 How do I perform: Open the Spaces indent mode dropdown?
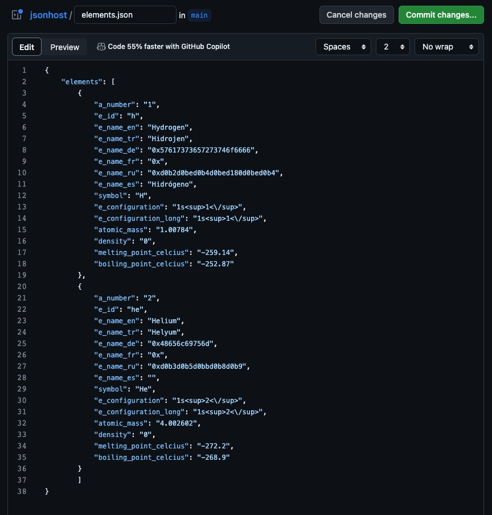(x=343, y=47)
